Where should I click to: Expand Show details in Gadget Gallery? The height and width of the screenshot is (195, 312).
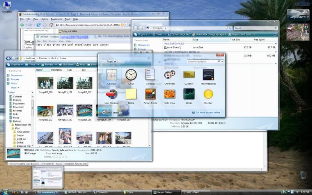(x=110, y=113)
